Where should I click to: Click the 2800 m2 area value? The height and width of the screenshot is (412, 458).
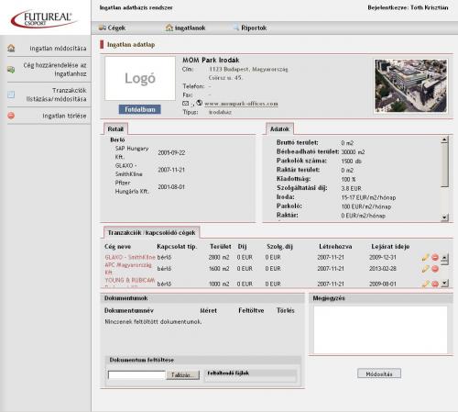[219, 257]
